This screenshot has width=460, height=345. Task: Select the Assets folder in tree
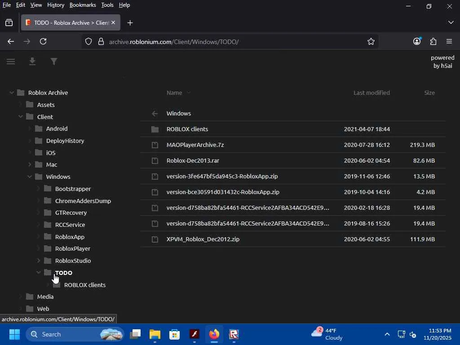(46, 105)
